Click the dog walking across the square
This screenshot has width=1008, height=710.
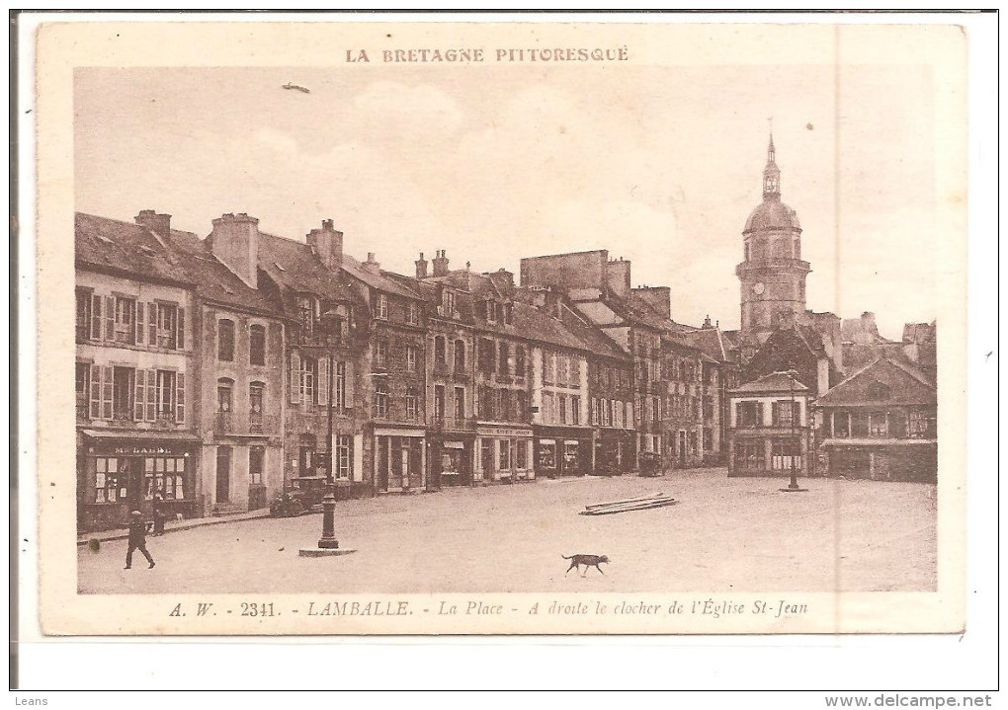(x=585, y=563)
